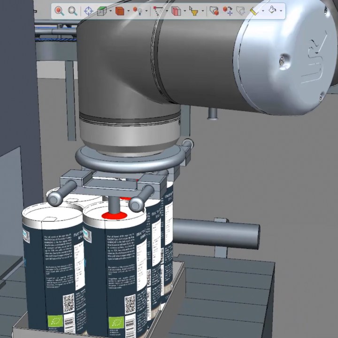The image size is (338, 338).
Task: Click the green-top cube view orientation icon
Action: point(102,11)
